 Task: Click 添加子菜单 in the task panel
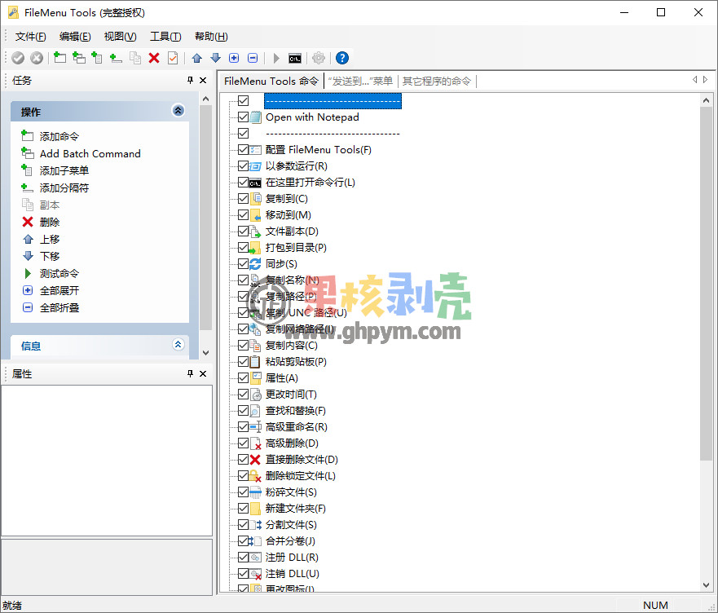(64, 171)
